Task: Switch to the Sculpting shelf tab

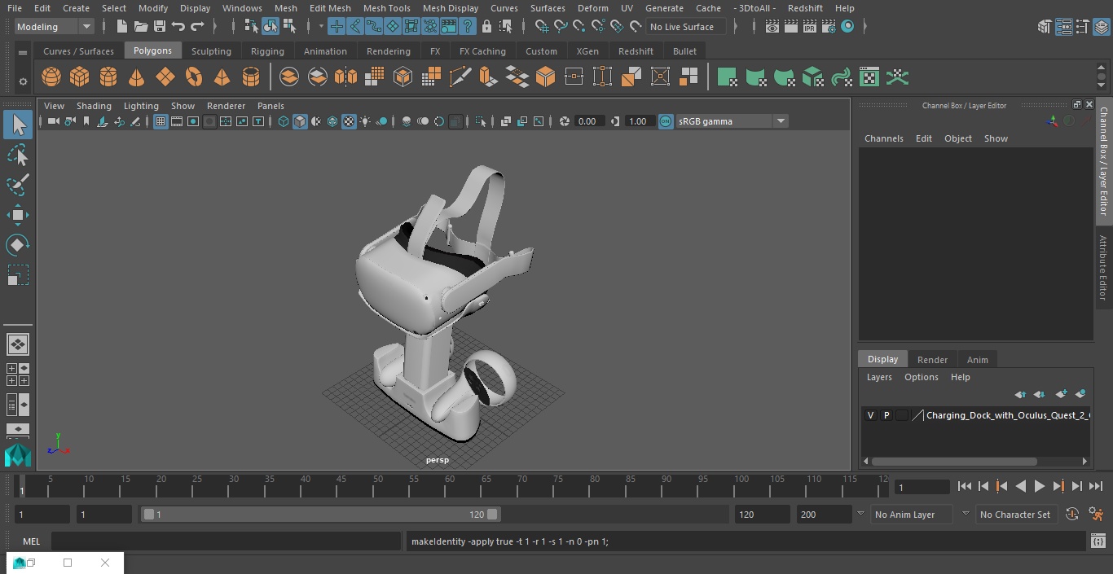Action: point(211,51)
